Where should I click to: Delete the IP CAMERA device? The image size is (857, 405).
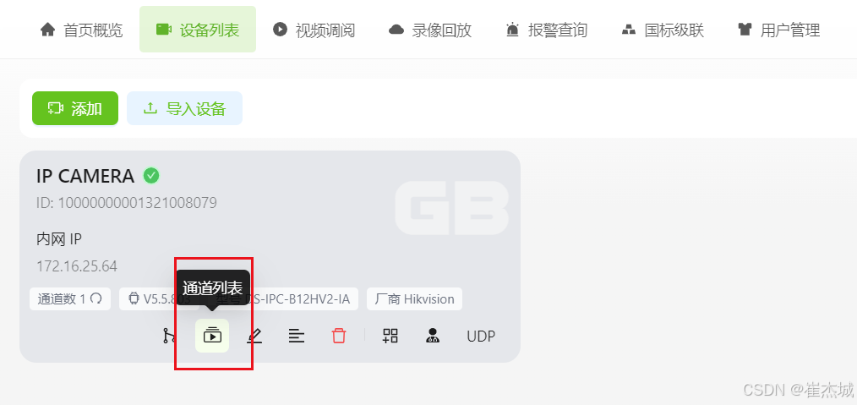tap(339, 336)
